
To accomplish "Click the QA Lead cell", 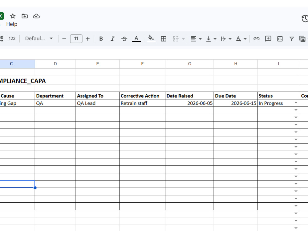I will 98,103.
